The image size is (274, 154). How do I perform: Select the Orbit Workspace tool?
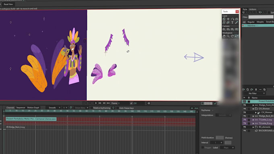[x=237, y=36]
